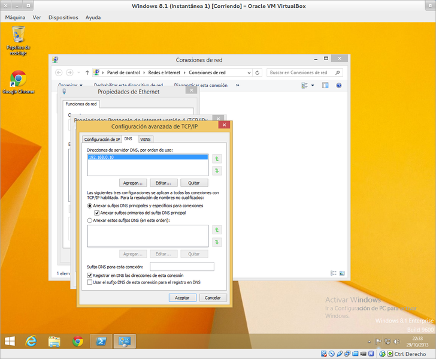Switch to the Configuración de IP tab
Viewport: 436px width, 359px height.
pos(102,140)
